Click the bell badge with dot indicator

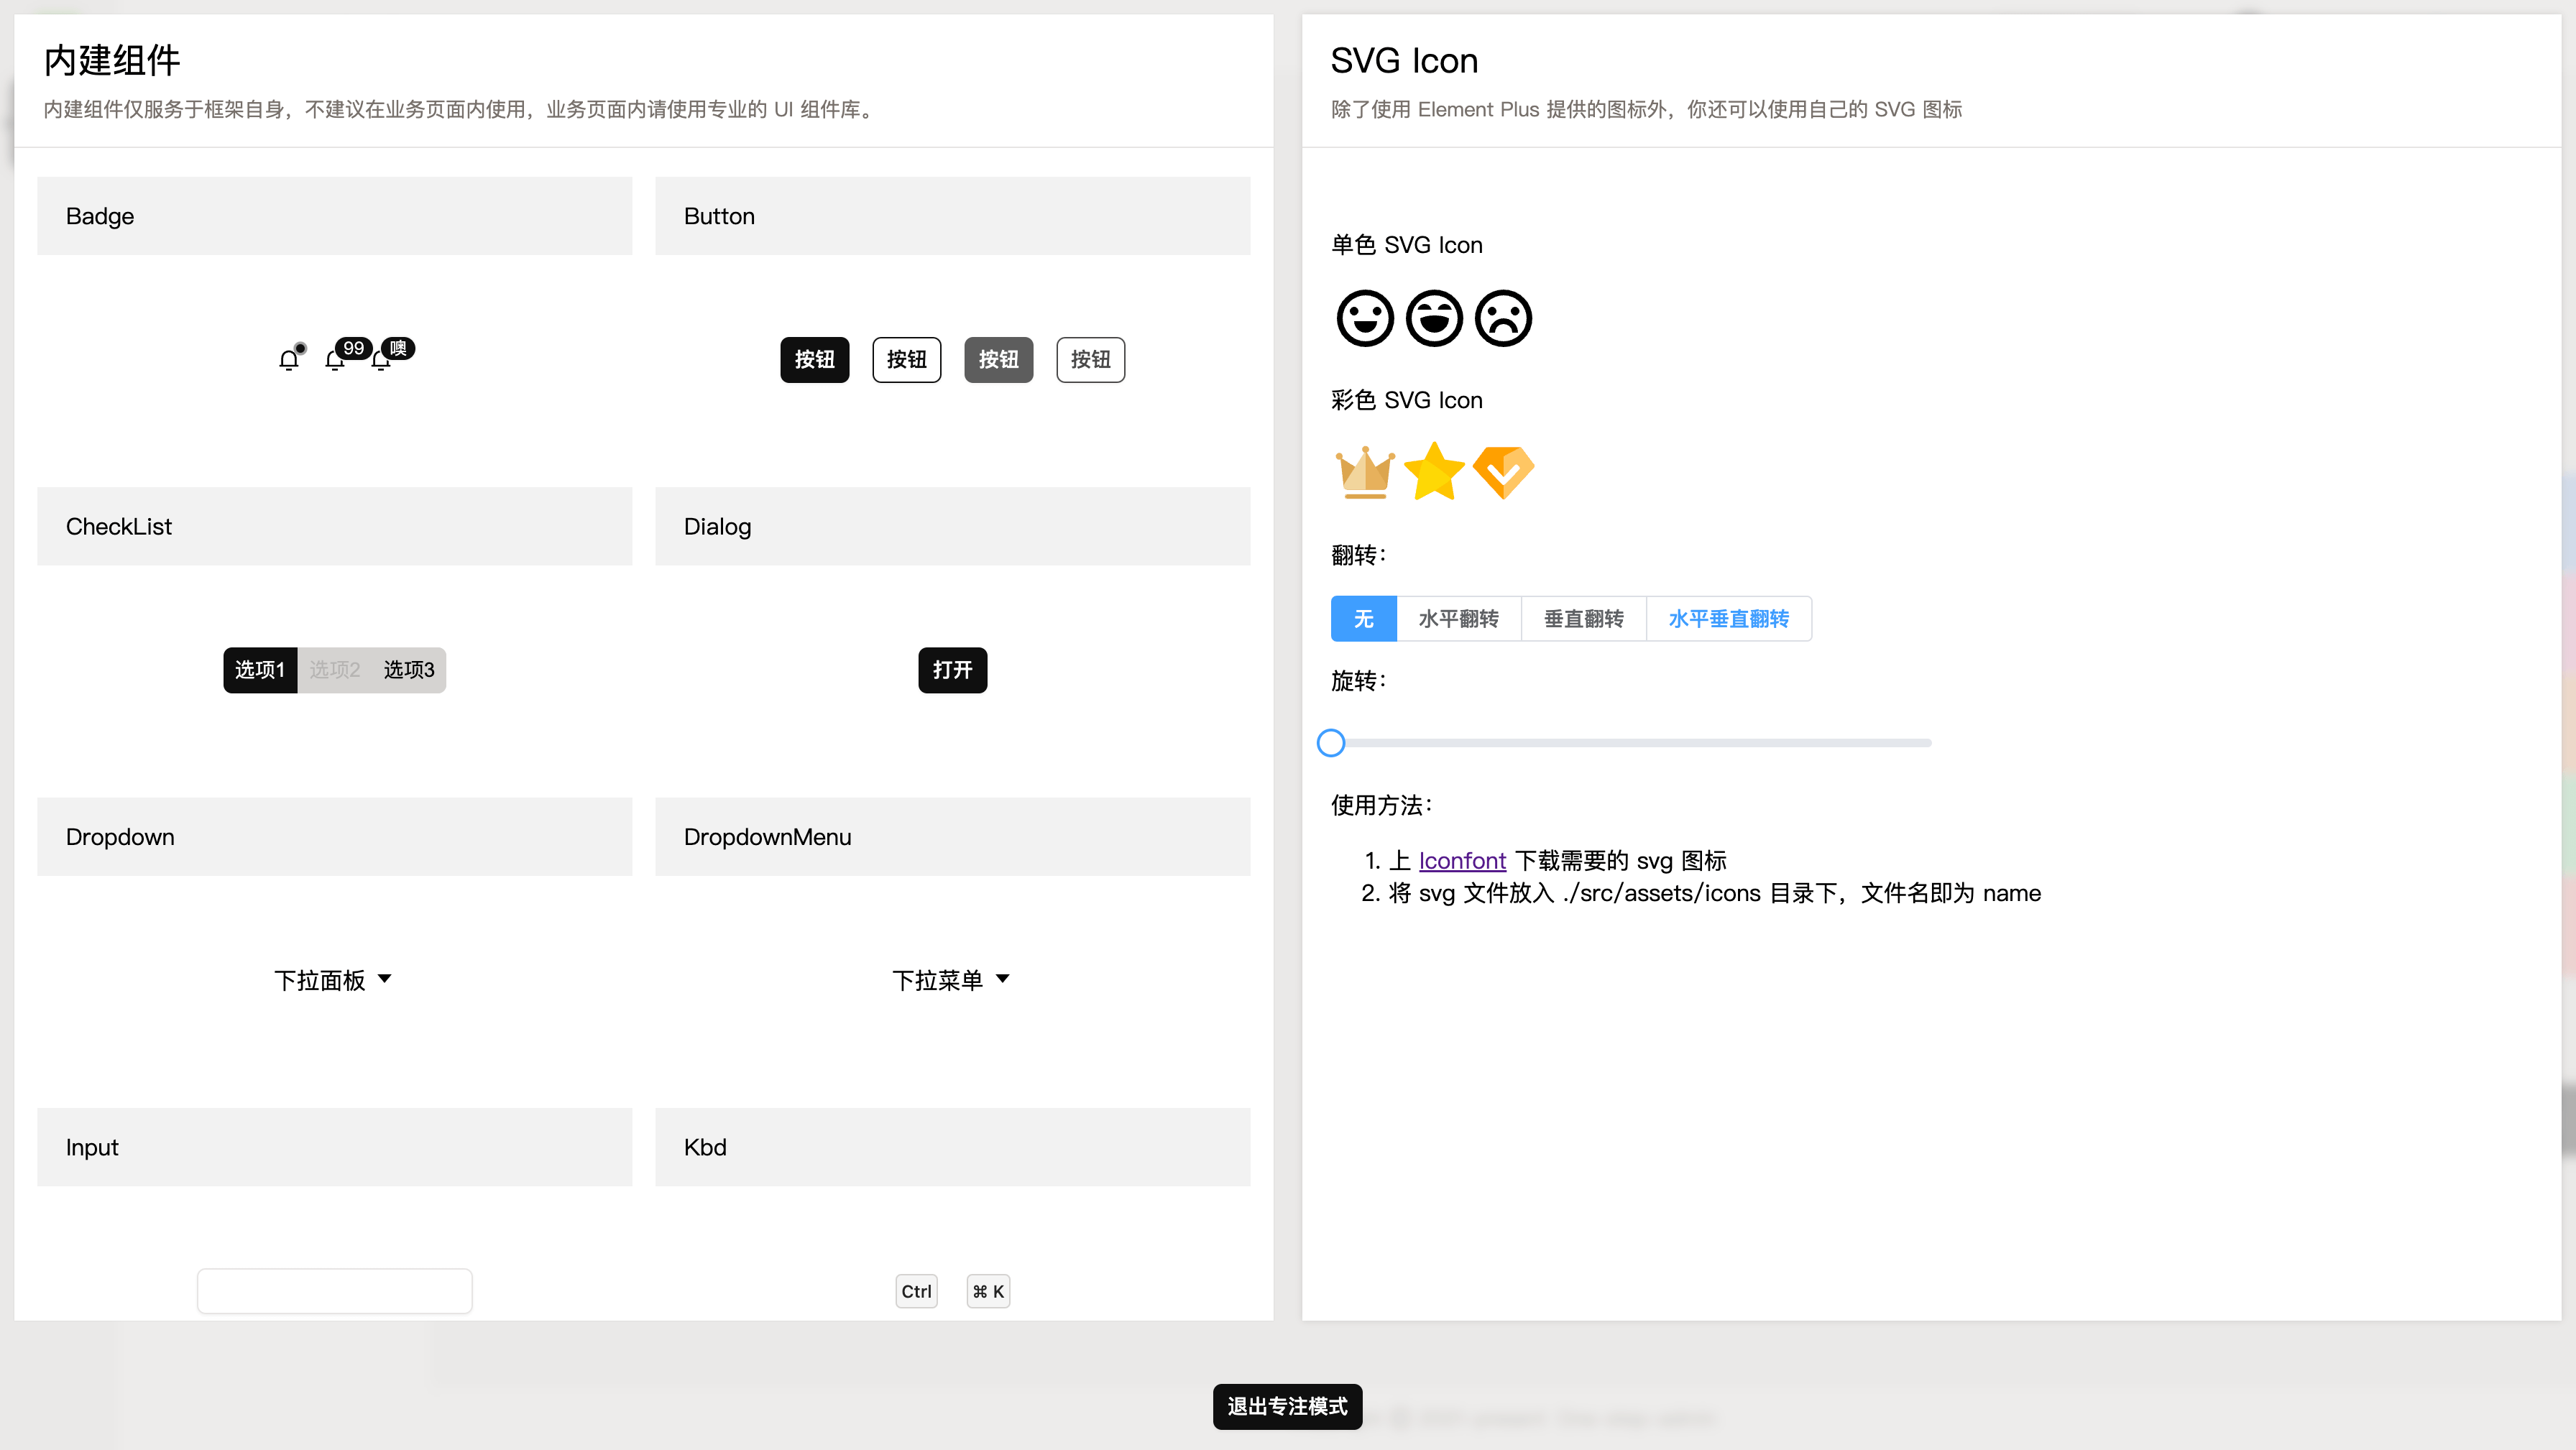point(290,359)
